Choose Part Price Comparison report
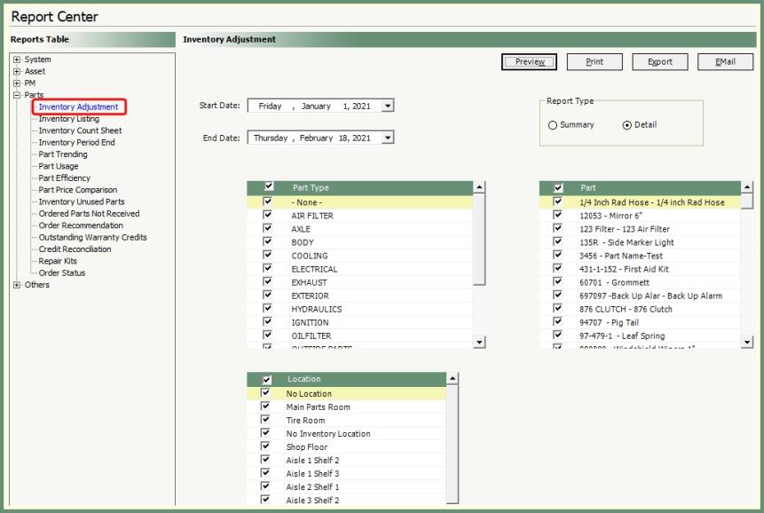The width and height of the screenshot is (764, 513). (x=78, y=190)
